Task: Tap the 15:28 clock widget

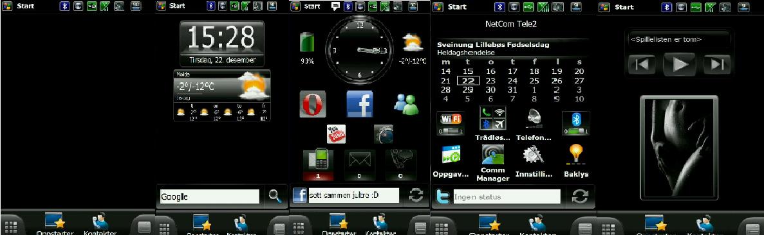Action: (222, 44)
